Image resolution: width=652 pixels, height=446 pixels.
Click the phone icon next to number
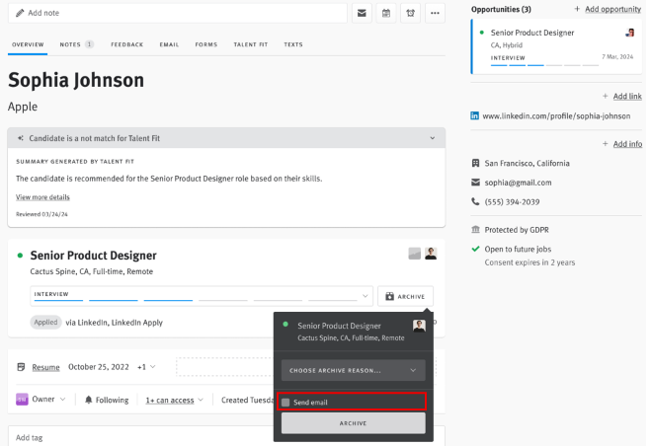tap(475, 201)
